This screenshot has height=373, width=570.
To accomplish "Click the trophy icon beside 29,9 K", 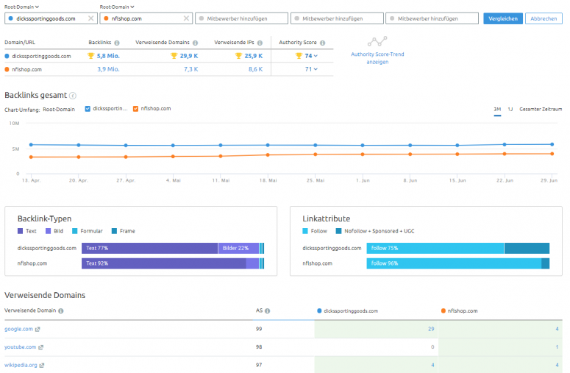I will tap(174, 56).
